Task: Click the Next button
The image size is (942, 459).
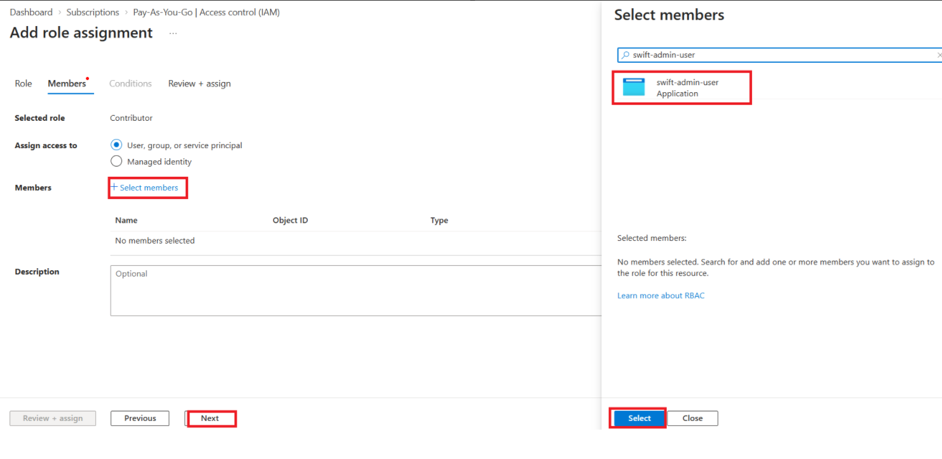Action: tap(210, 418)
